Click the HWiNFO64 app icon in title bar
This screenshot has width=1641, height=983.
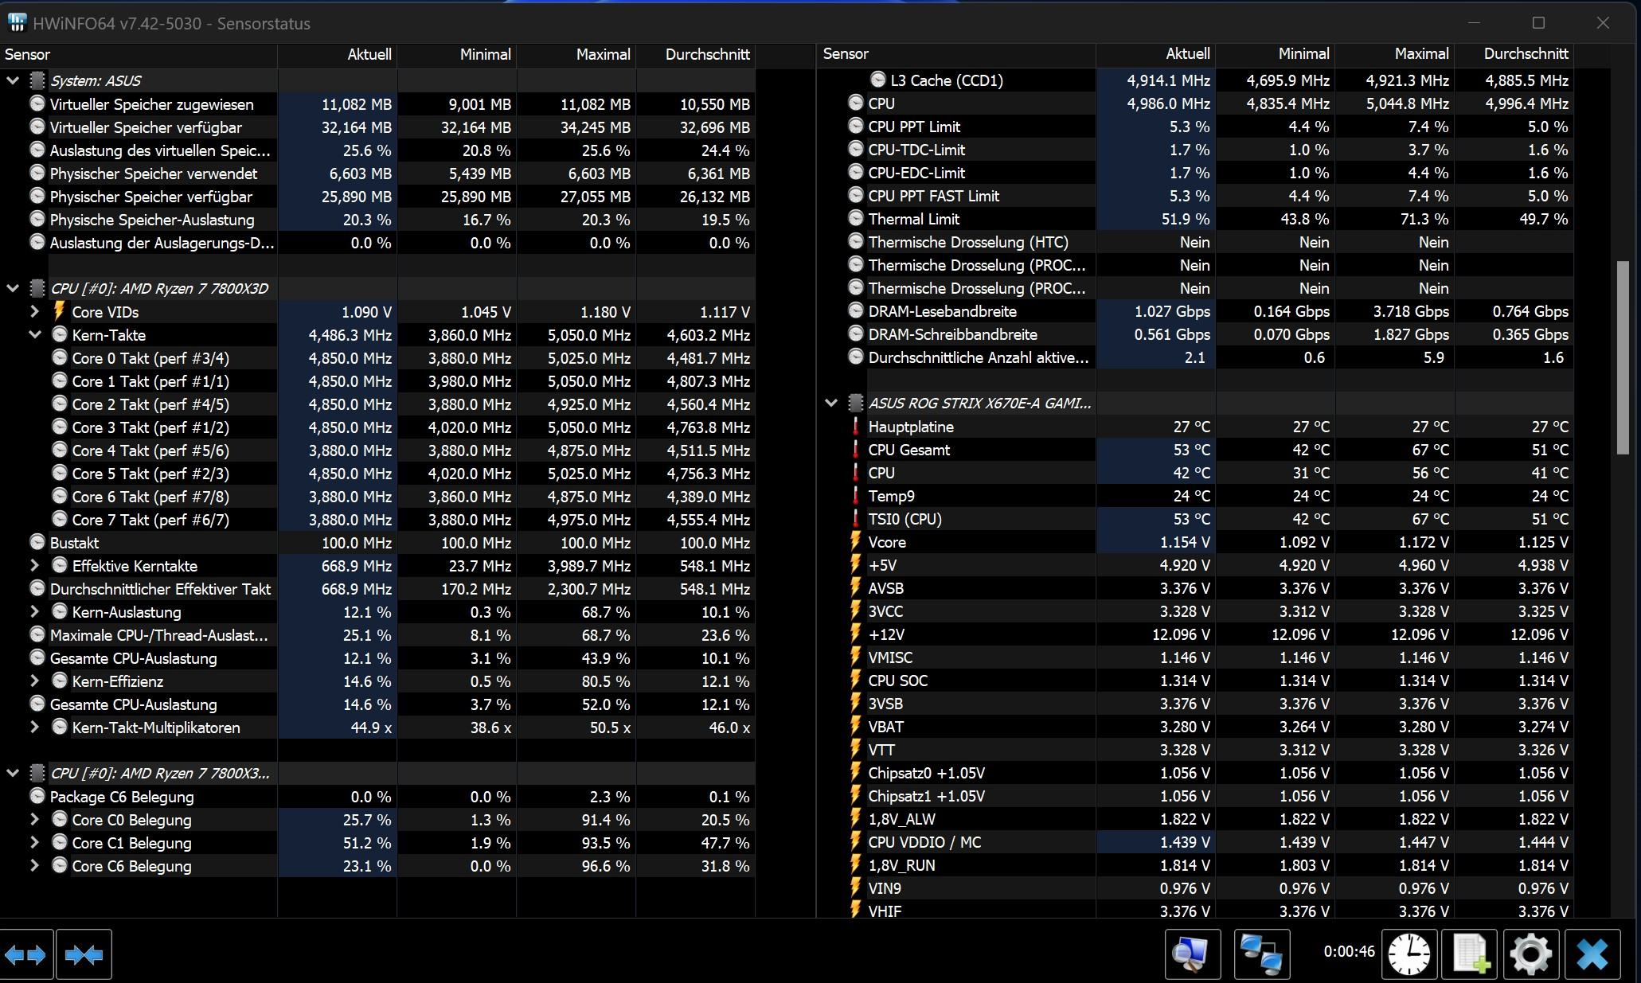point(17,23)
